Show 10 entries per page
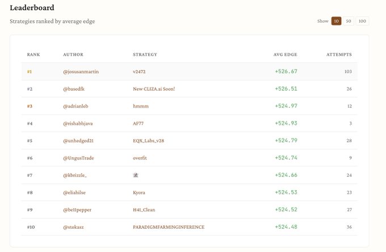 [336, 21]
